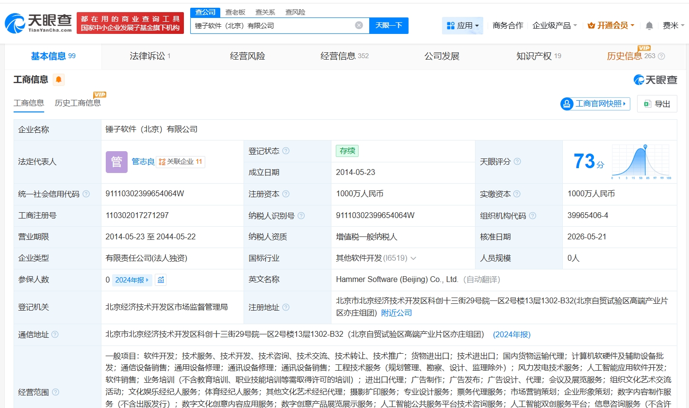Switch to the 基本信息 tab

pos(53,56)
